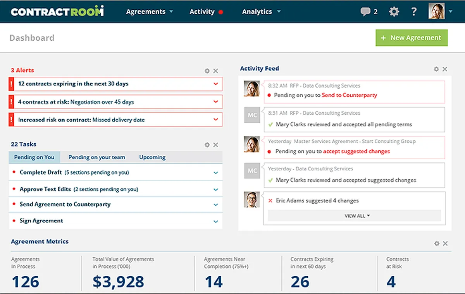
Task: Click the 14 Agreements Near Completion value
Action: tap(214, 282)
